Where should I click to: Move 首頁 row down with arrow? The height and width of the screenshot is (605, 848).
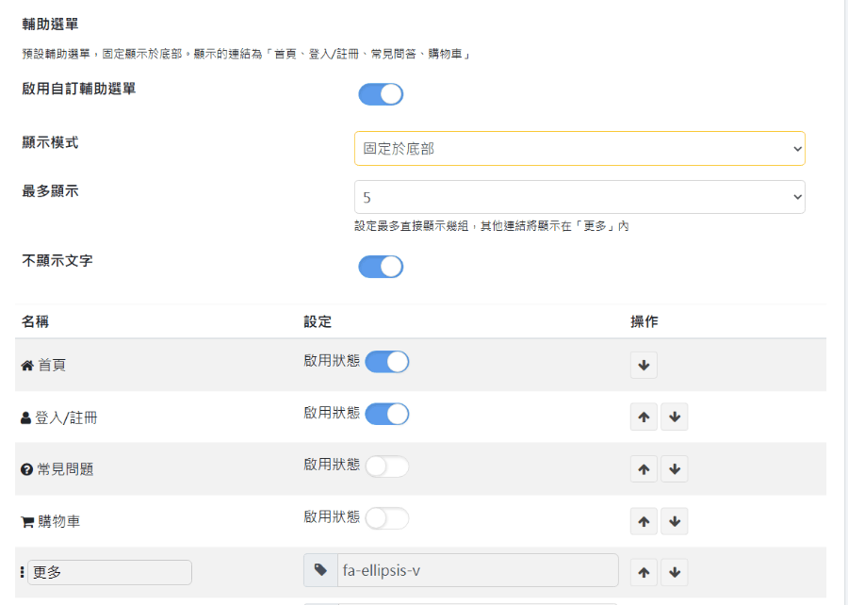pos(644,365)
